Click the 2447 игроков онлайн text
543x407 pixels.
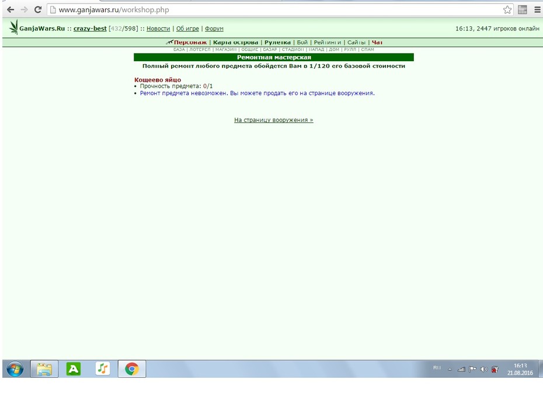(508, 29)
